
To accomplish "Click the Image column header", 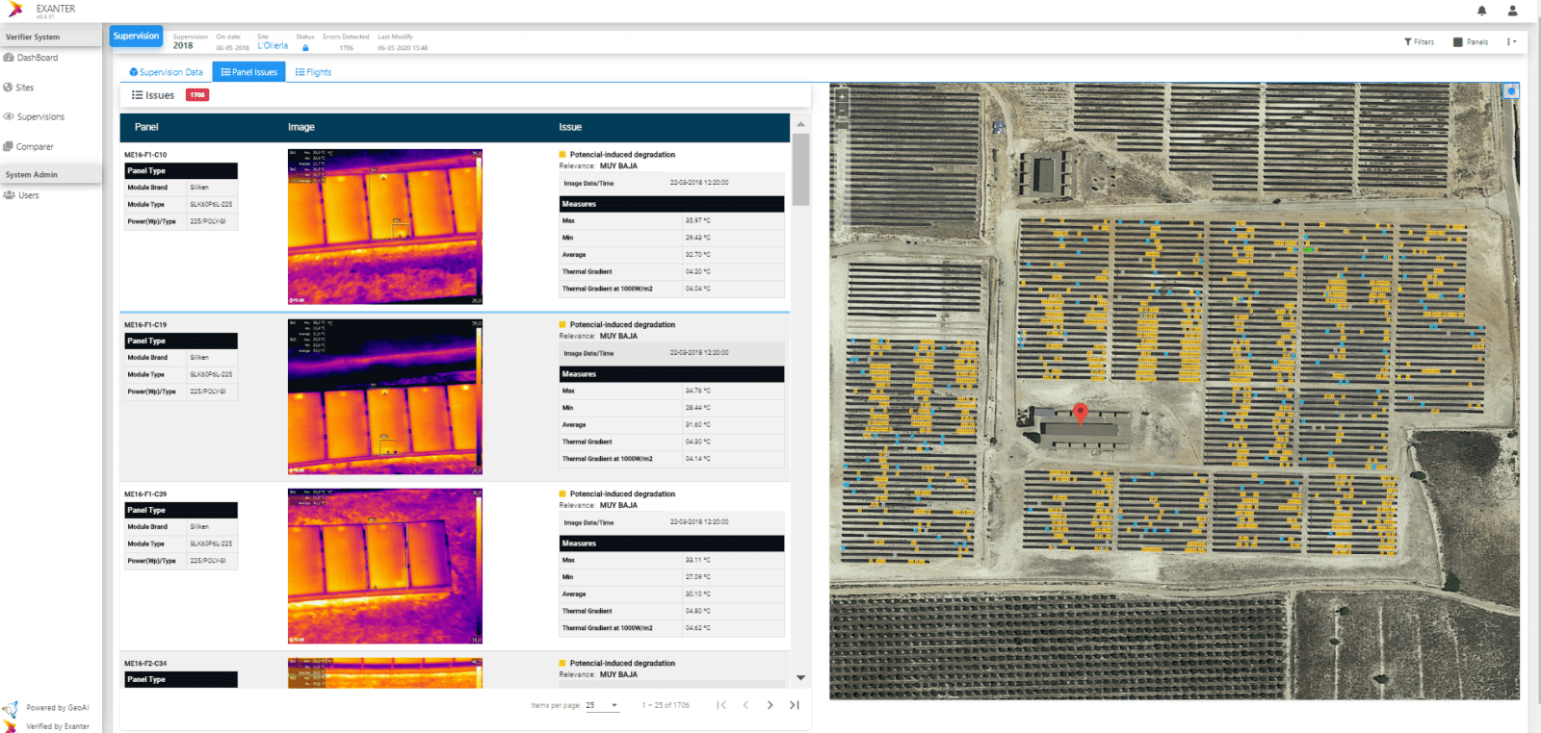I will click(301, 127).
